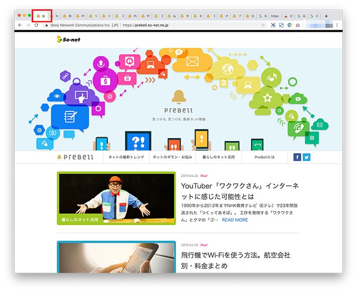Click the blue eye cloud illustration
The width and height of the screenshot is (357, 292).
click(57, 96)
